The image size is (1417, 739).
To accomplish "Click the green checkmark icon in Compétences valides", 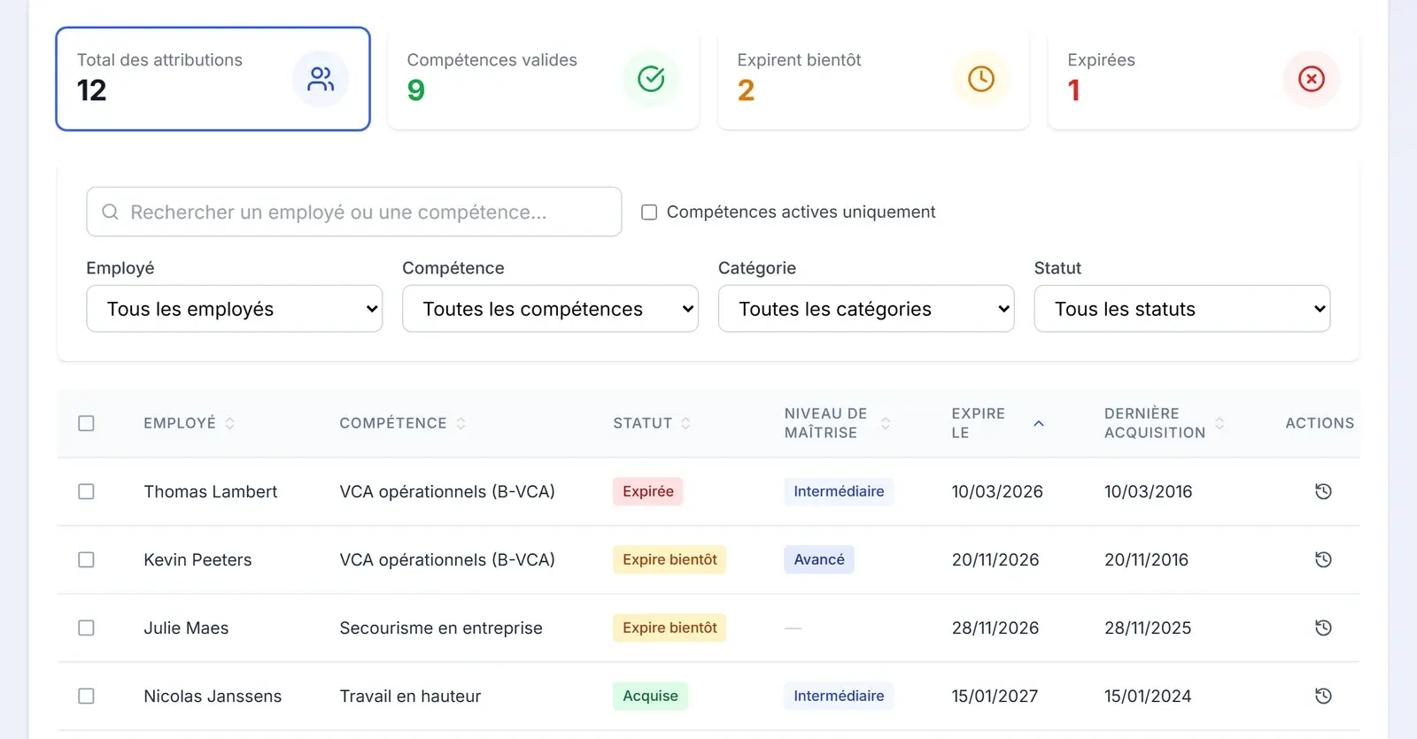I will coord(651,79).
